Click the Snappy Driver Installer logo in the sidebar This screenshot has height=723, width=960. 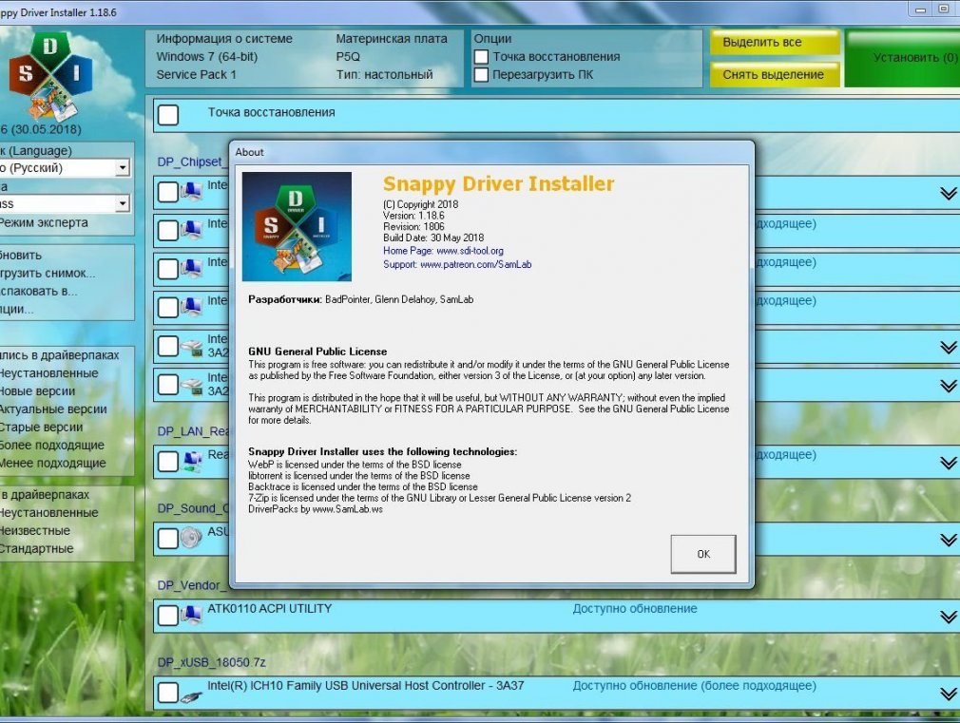50,75
